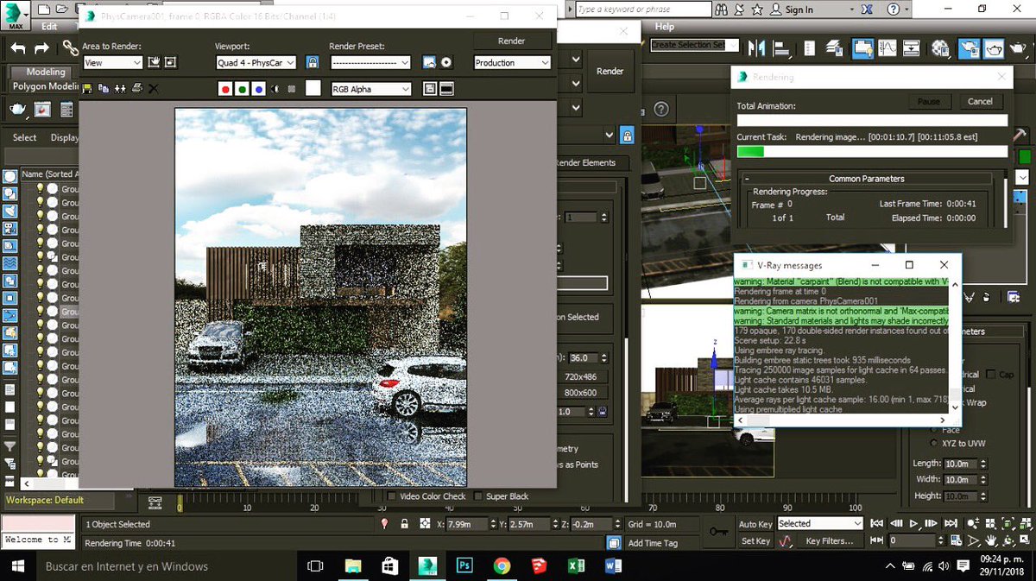
Task: Enable the Super Black checkbox
Action: pos(477,496)
